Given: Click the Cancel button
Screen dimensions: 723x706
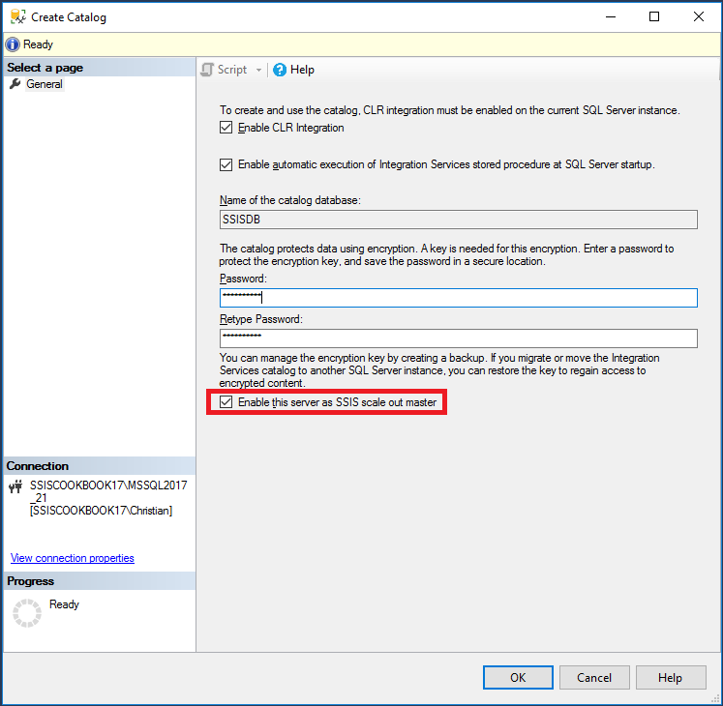Looking at the screenshot, I should click(594, 677).
